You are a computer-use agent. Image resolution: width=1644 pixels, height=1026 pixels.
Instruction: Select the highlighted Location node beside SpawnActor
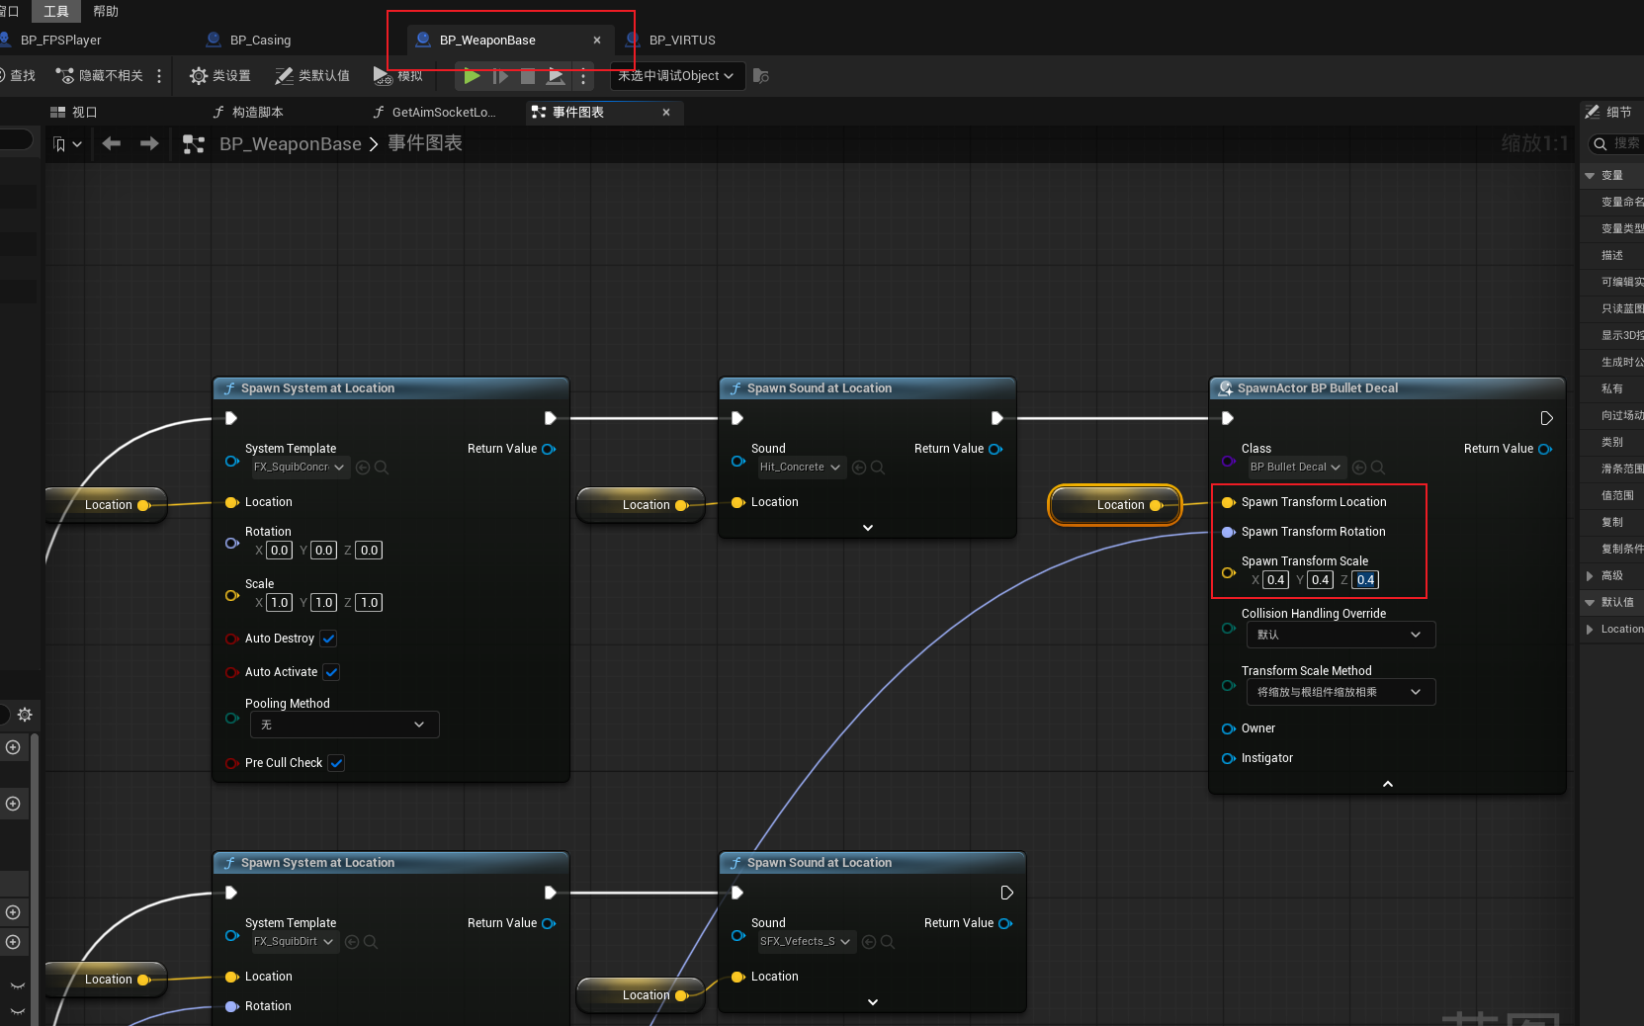point(1115,505)
